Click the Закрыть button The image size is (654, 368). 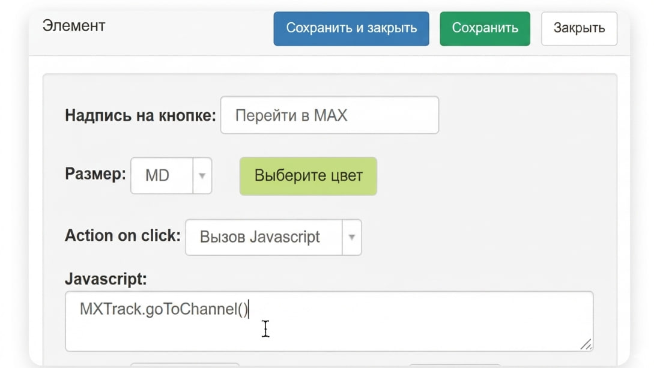(579, 28)
